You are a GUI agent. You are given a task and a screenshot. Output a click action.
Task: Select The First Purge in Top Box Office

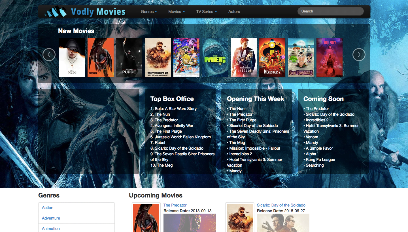pos(168,131)
